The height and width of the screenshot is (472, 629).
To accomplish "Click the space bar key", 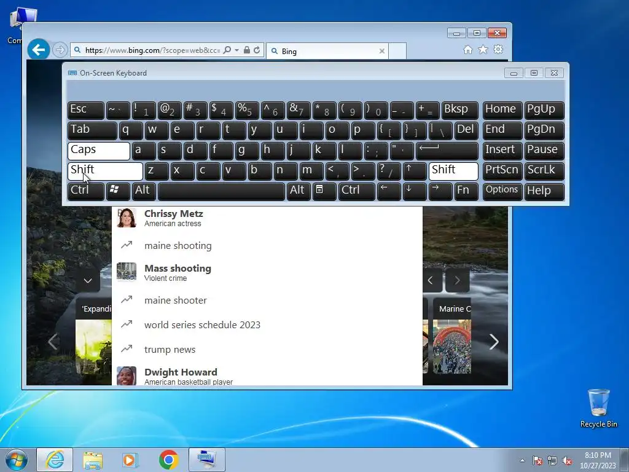I will tap(221, 192).
